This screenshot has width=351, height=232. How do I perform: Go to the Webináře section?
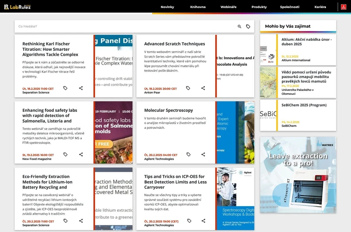click(228, 7)
